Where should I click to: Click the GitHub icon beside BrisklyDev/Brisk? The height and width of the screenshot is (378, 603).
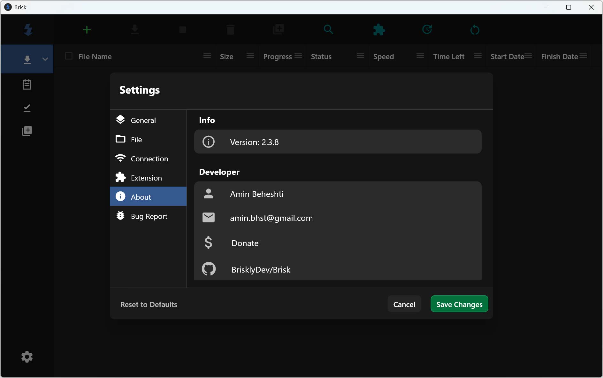209,269
